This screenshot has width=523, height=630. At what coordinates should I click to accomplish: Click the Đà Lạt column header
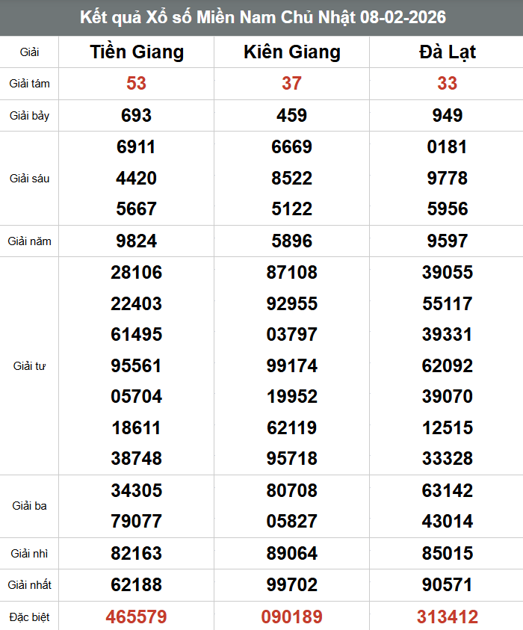pyautogui.click(x=447, y=52)
